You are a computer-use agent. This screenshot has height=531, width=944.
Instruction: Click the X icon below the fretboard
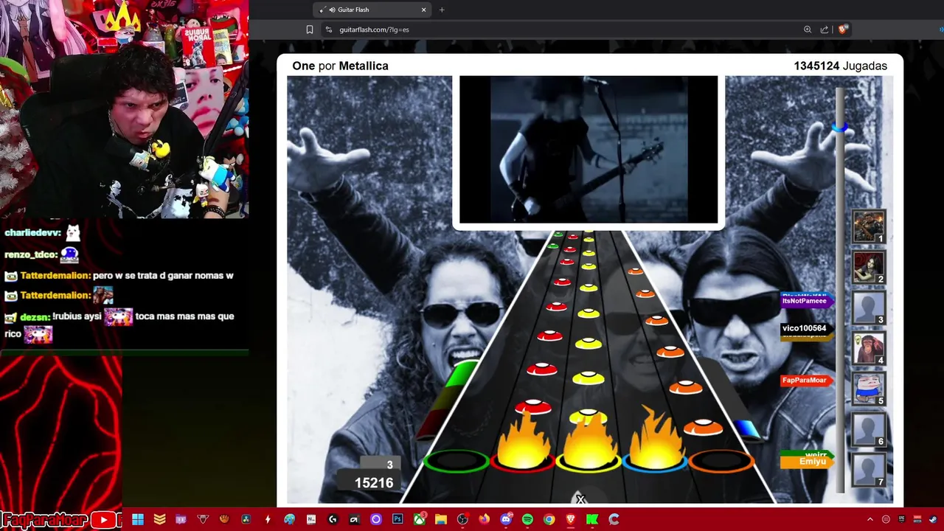[x=580, y=499]
